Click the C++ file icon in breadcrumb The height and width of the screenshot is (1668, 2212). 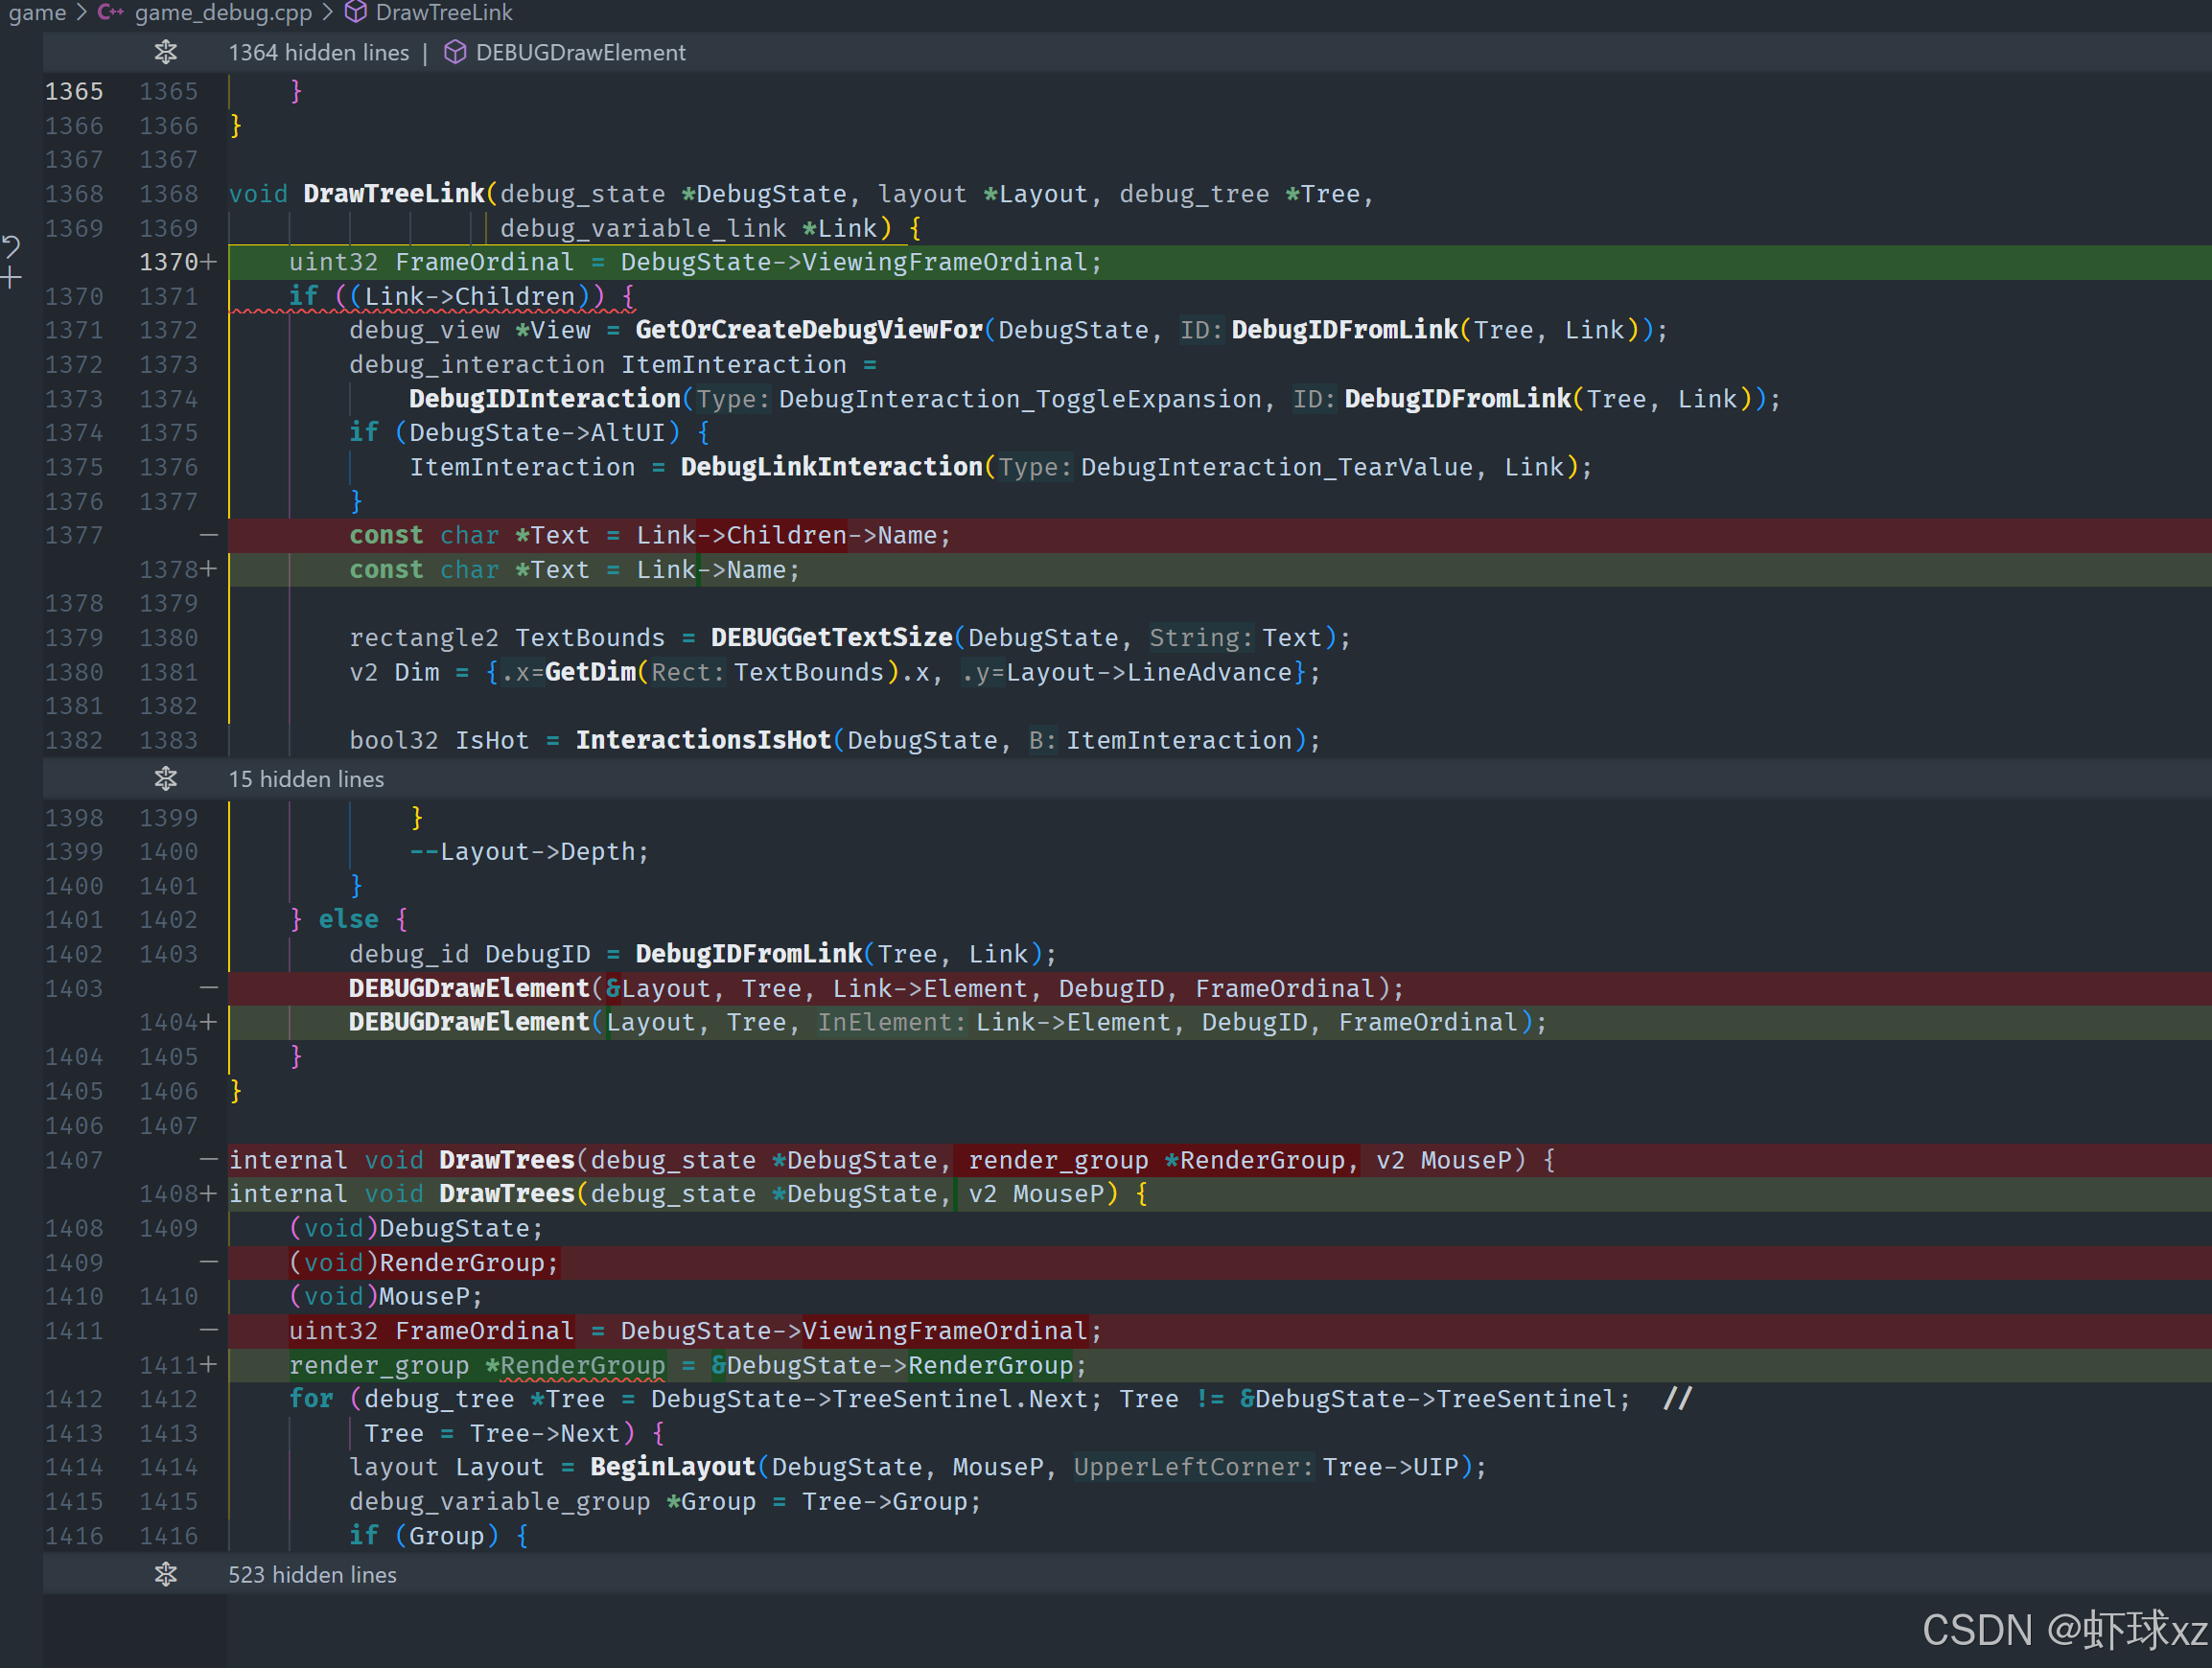click(110, 12)
